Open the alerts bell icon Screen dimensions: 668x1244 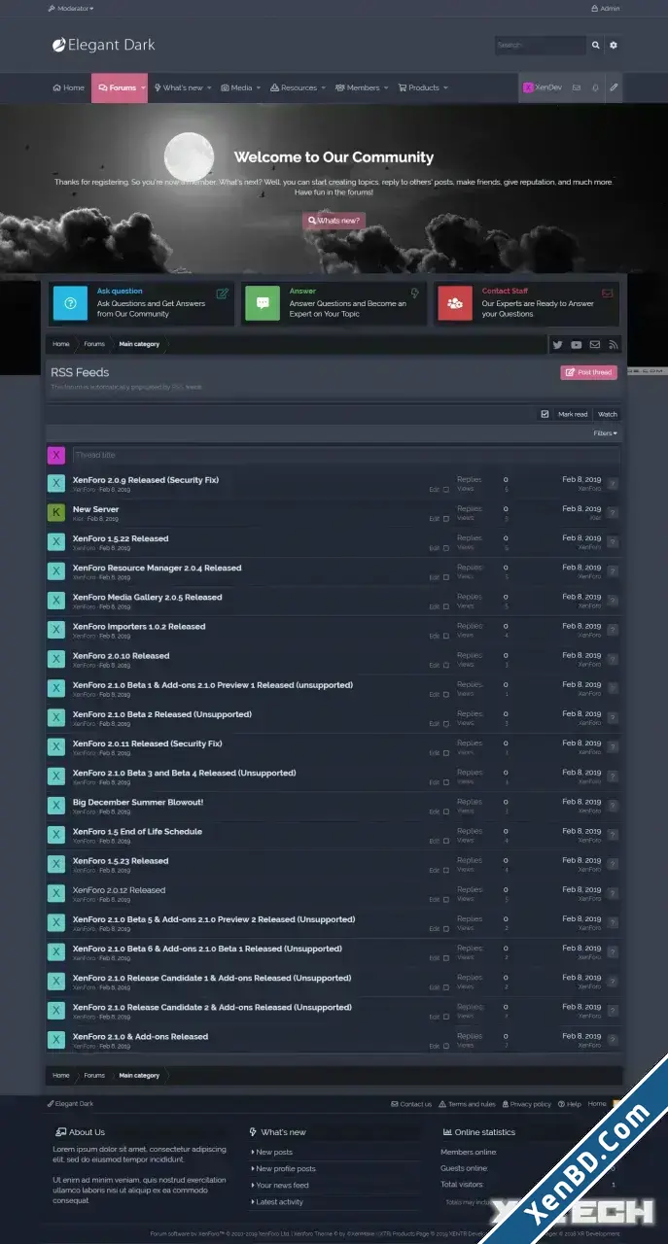click(x=595, y=87)
